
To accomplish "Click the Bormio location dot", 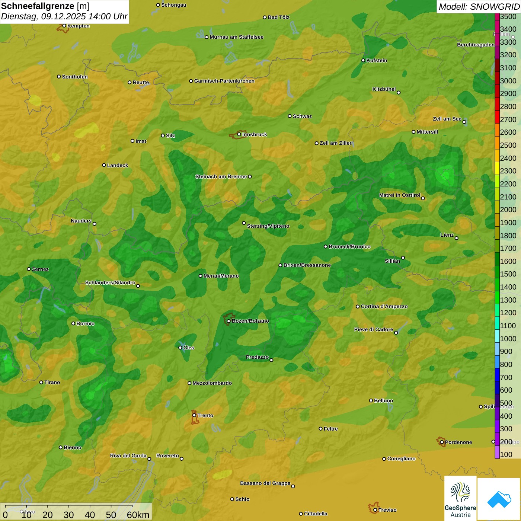I will click(x=73, y=323).
